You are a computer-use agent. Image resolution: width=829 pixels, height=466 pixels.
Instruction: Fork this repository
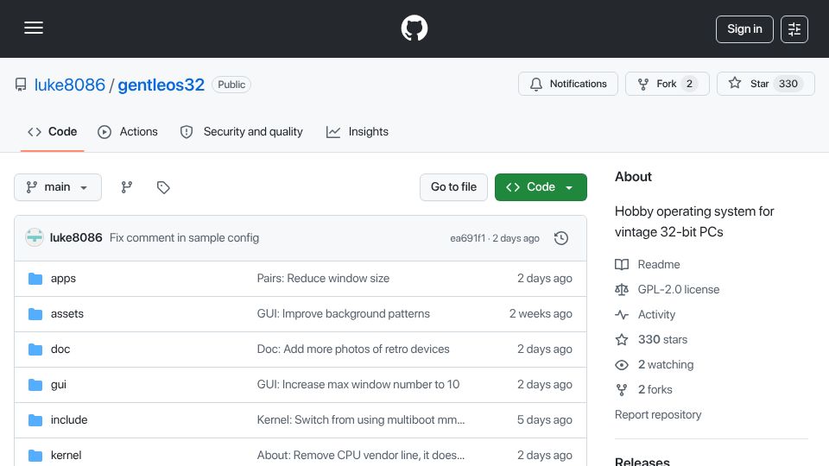(x=668, y=84)
